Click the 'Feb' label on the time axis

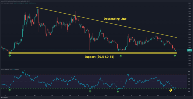coord(124,95)
